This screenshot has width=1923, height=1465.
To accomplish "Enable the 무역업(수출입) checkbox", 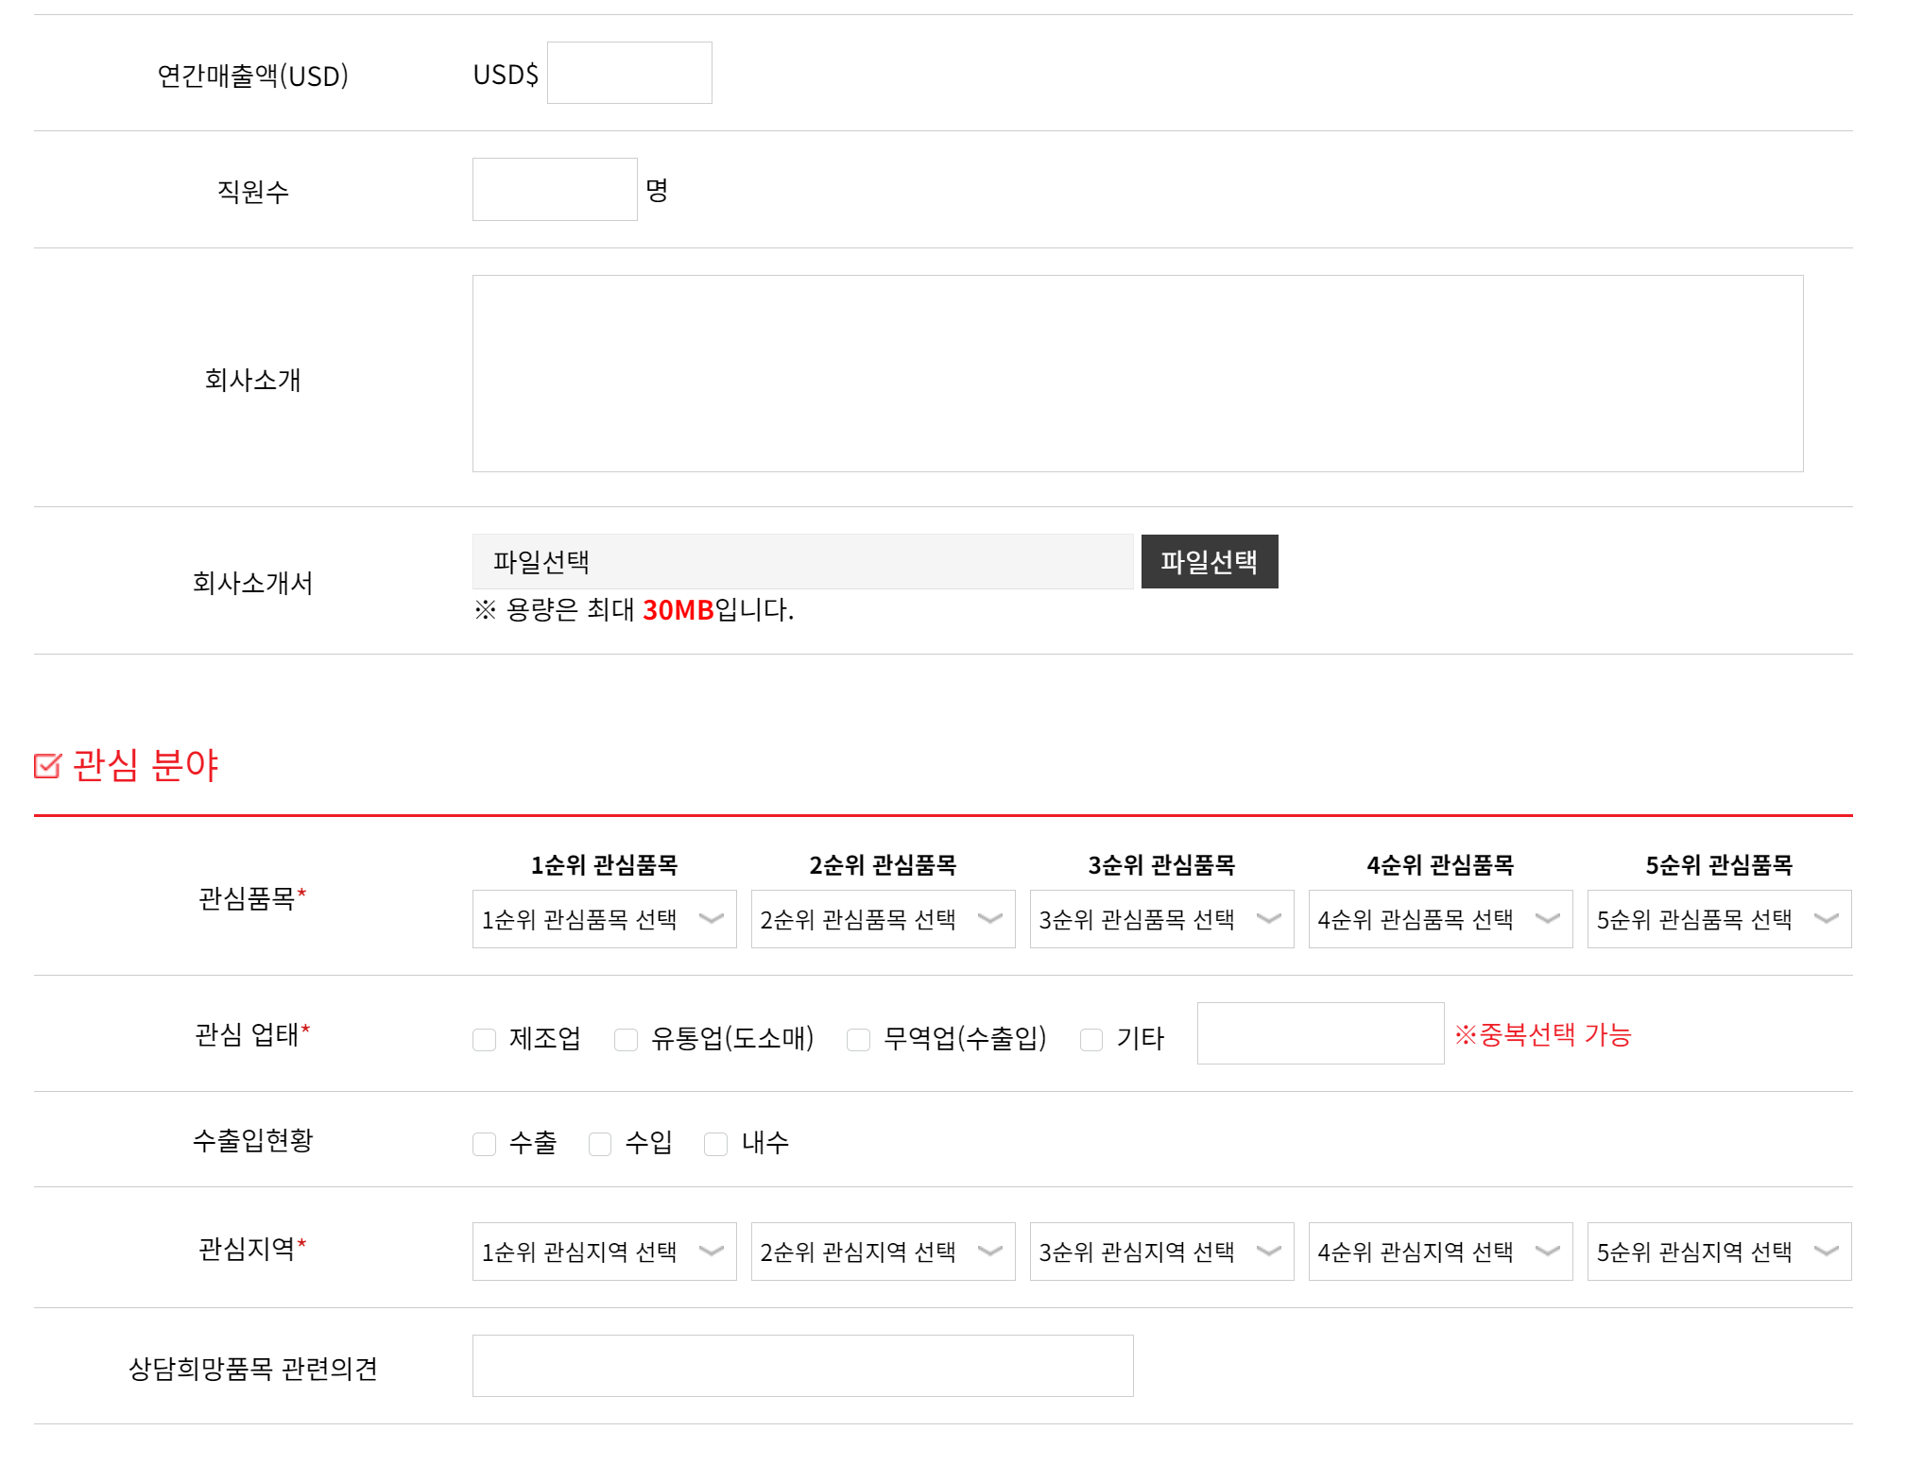I will pyautogui.click(x=858, y=1039).
